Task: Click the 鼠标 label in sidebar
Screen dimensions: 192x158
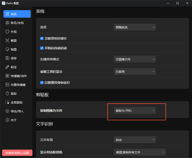Action: [x=14, y=94]
